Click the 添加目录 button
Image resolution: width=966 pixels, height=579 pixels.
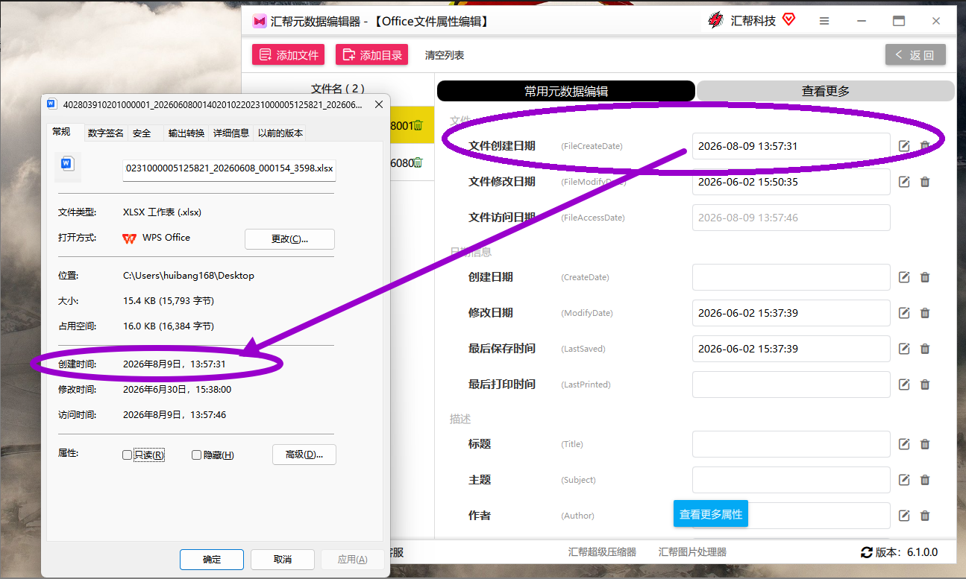click(x=371, y=54)
